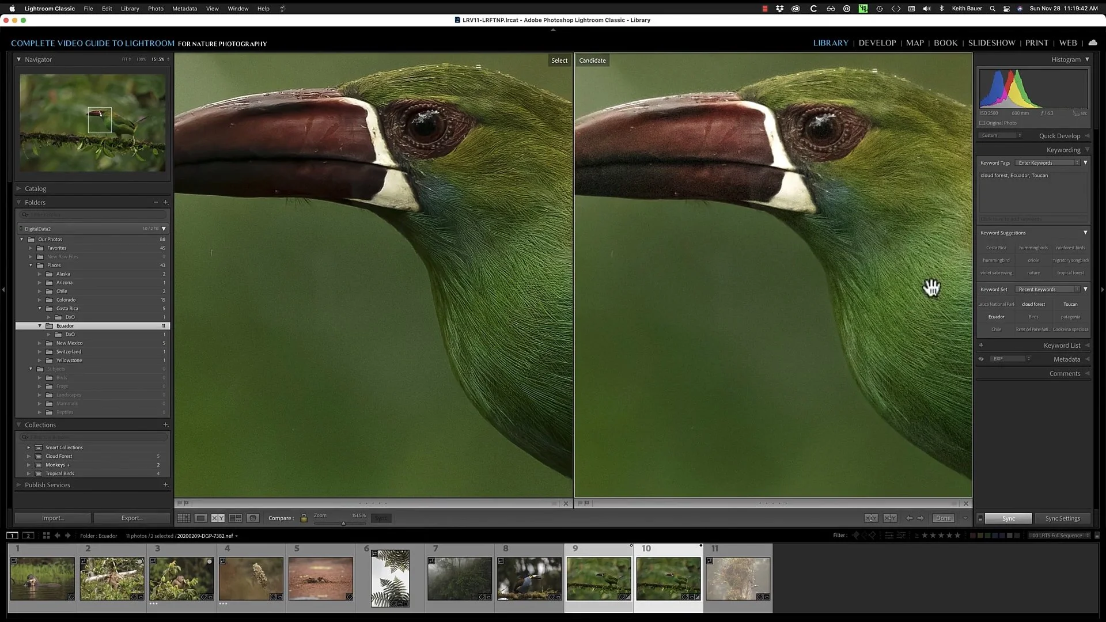Click the Done button
Viewport: 1106px width, 622px height.
point(944,518)
